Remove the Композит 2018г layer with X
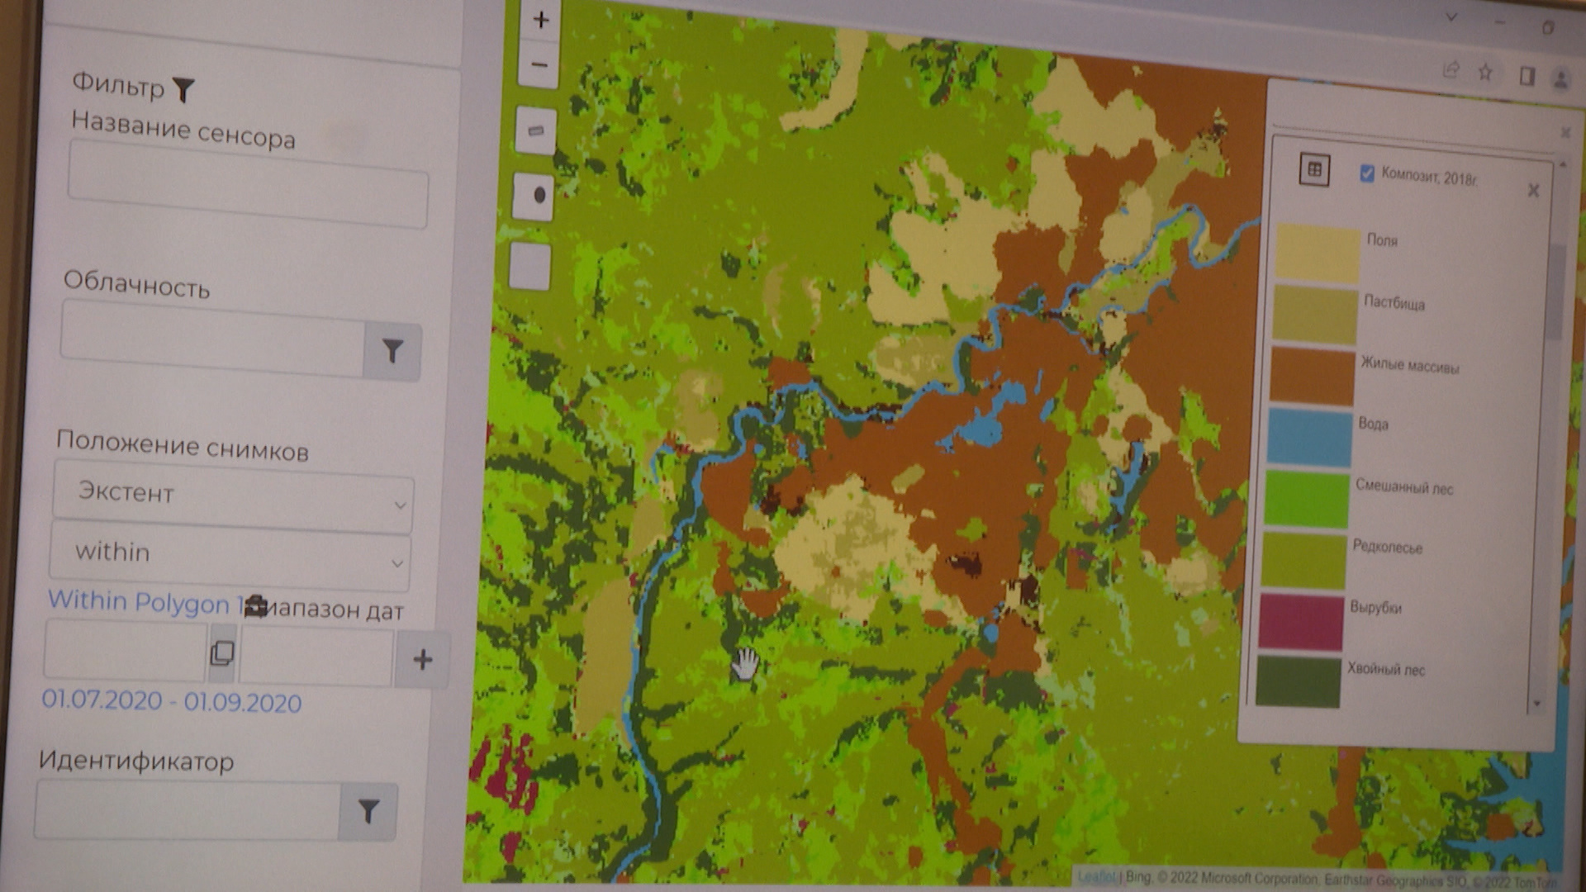Viewport: 1586px width, 892px height. coord(1533,191)
